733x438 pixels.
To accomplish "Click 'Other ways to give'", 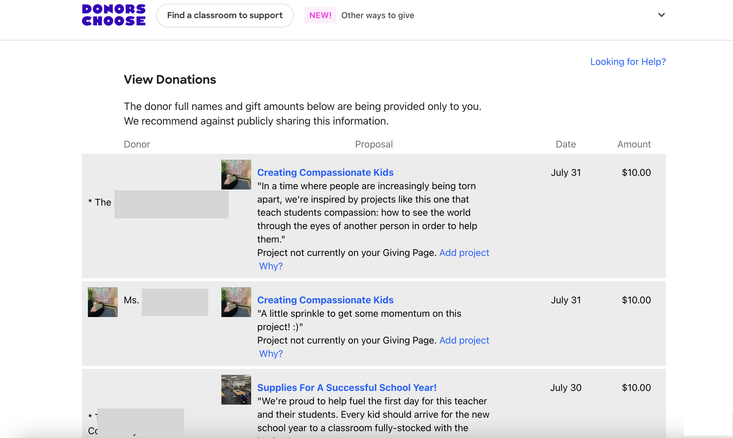I will (x=378, y=15).
